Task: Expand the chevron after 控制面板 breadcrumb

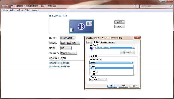Action: [25, 6]
